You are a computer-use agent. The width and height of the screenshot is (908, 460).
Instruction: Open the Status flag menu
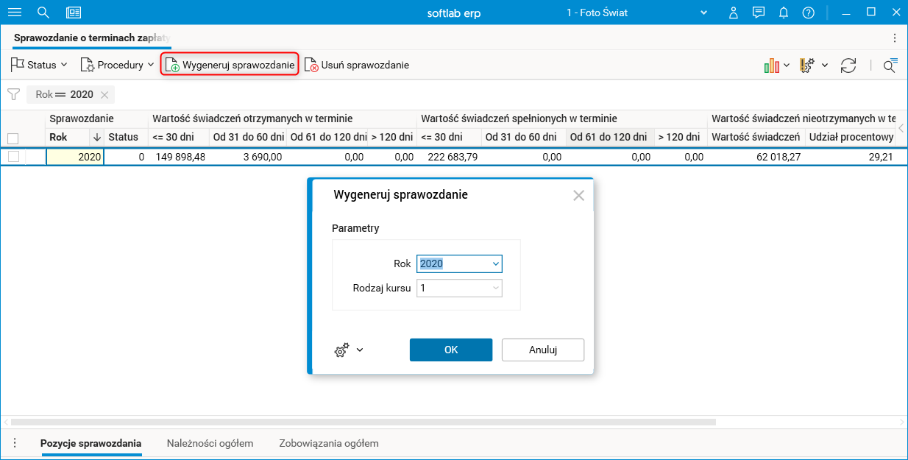point(39,65)
